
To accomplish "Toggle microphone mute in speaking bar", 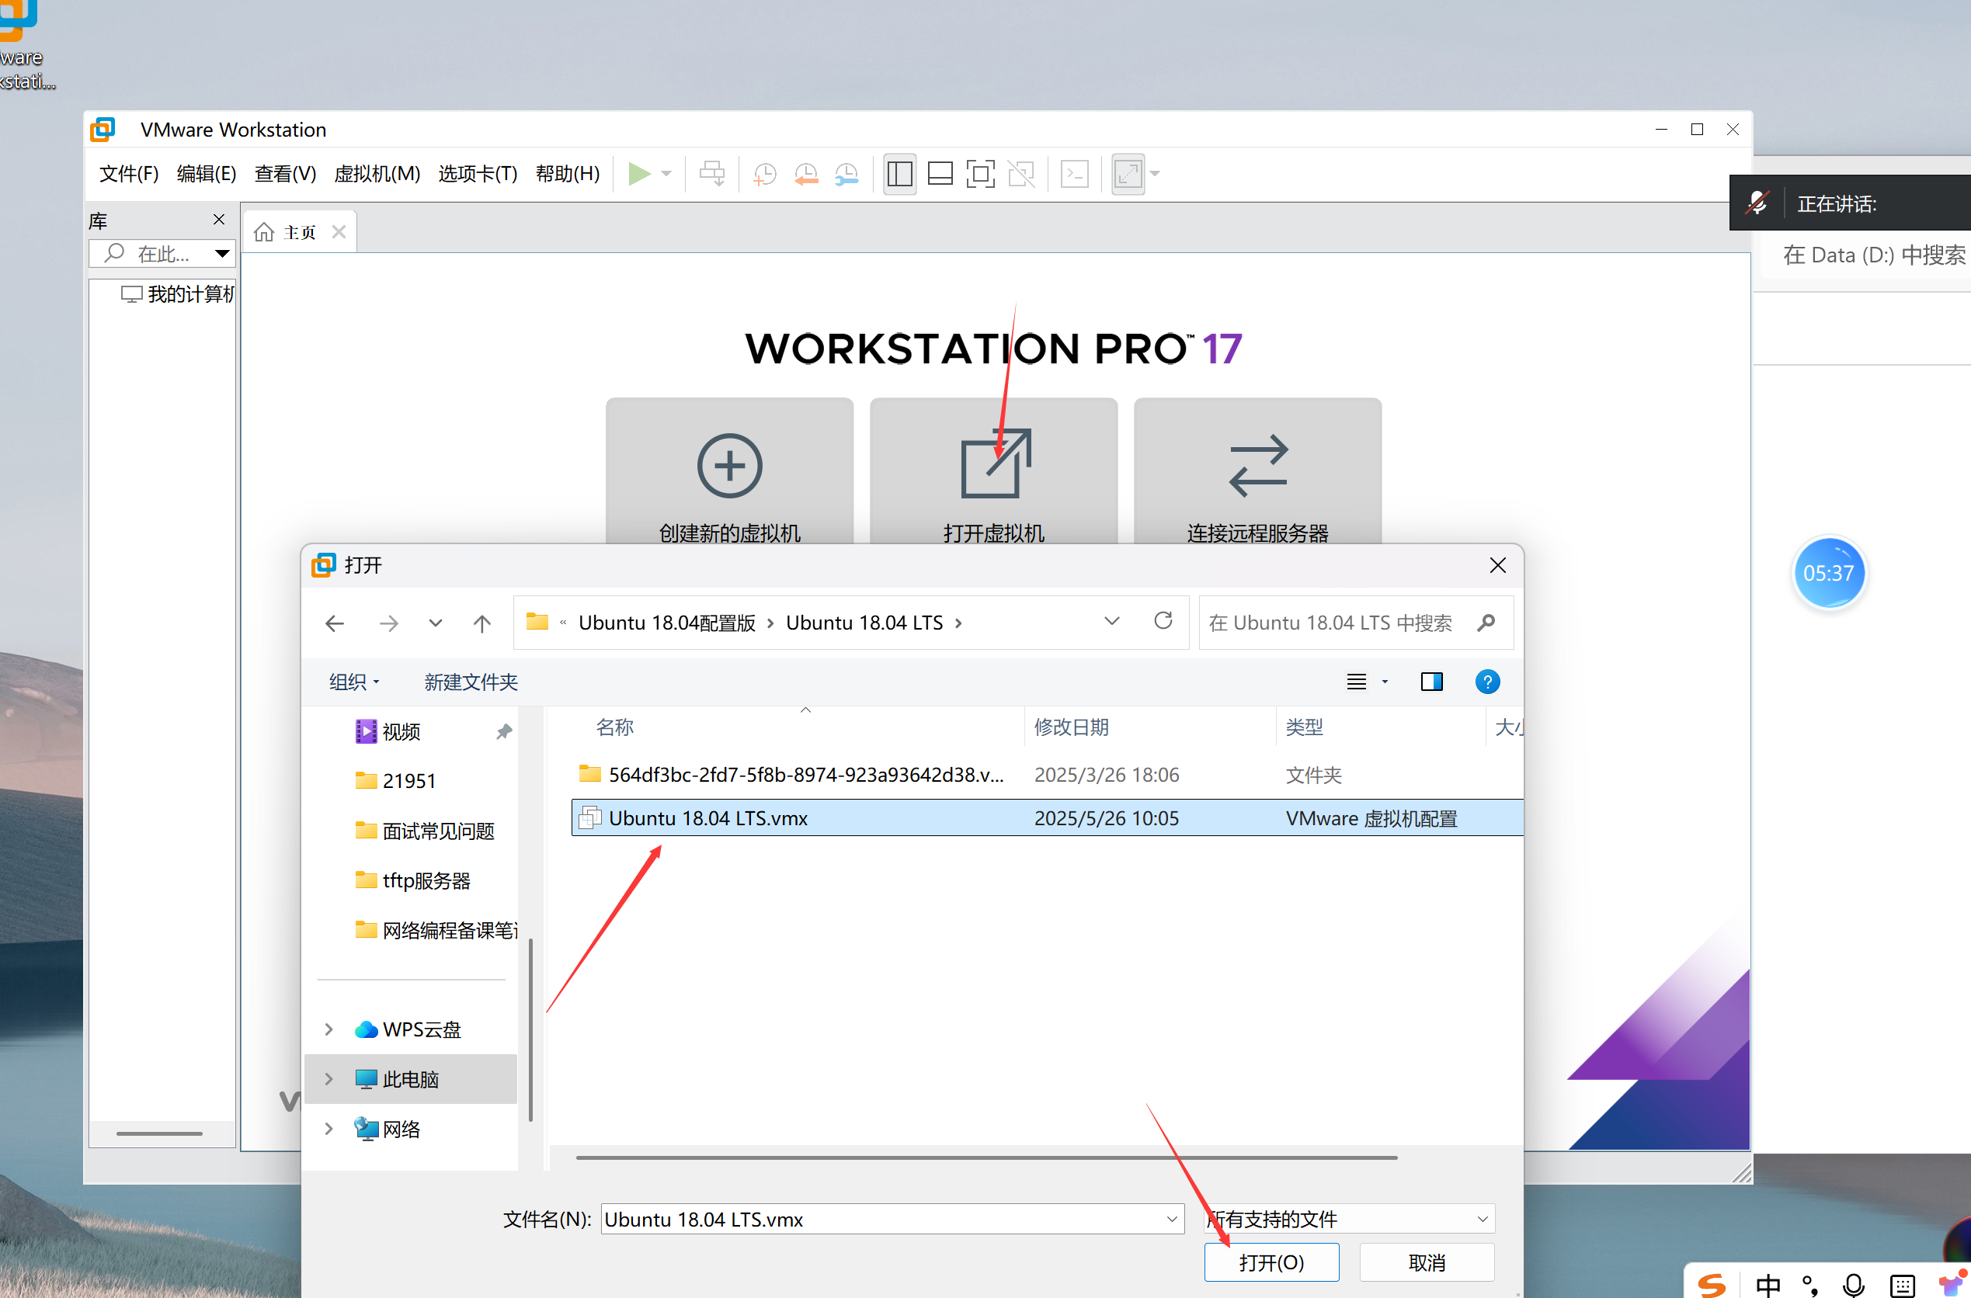I will pos(1757,203).
